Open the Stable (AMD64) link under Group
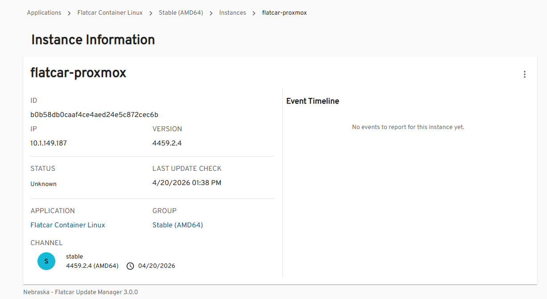Screen dimensions: 547x299 point(178,225)
